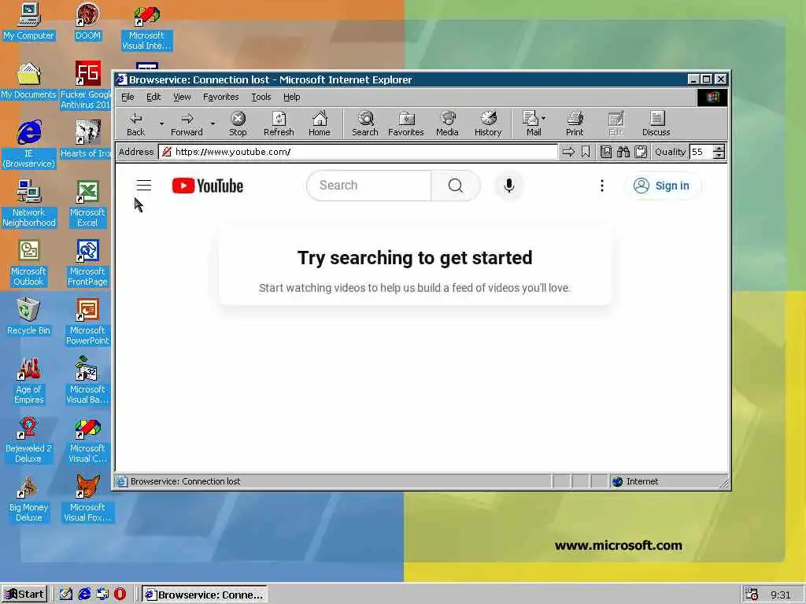Go to the Home page

pos(320,123)
